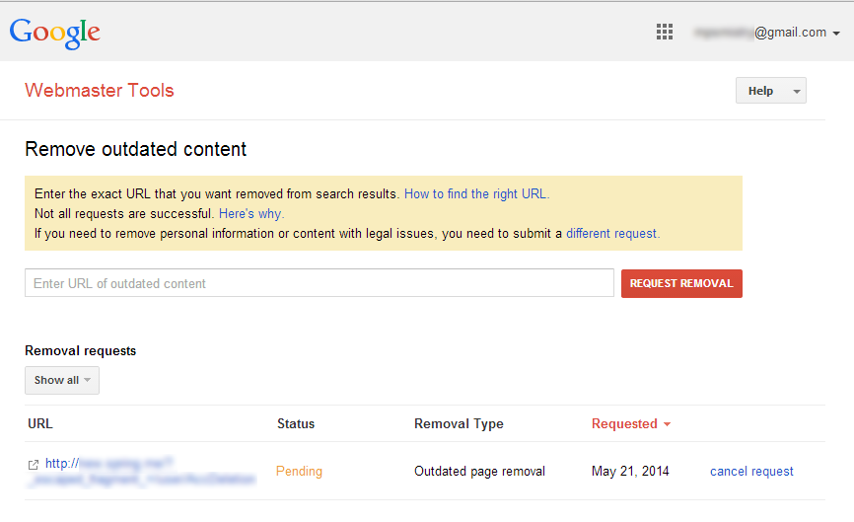Expand the Gmail account dropdown
This screenshot has height=522, width=854.
point(836,34)
